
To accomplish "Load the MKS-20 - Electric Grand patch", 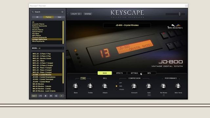I will (47, 58).
